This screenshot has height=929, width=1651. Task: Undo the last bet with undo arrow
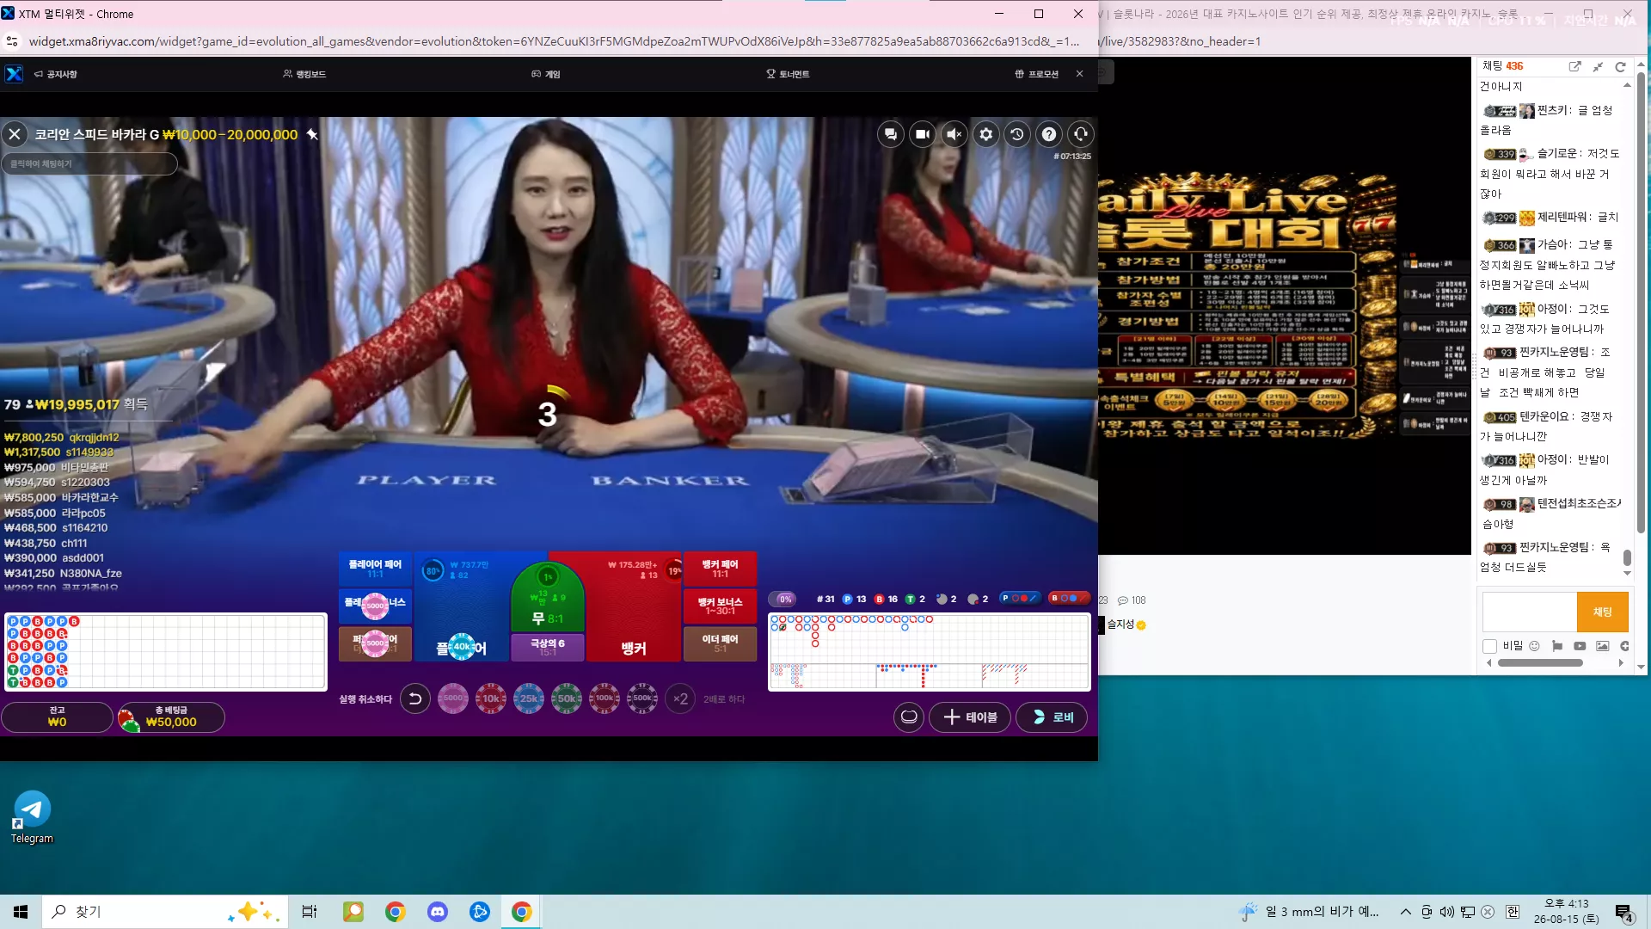[x=415, y=698]
